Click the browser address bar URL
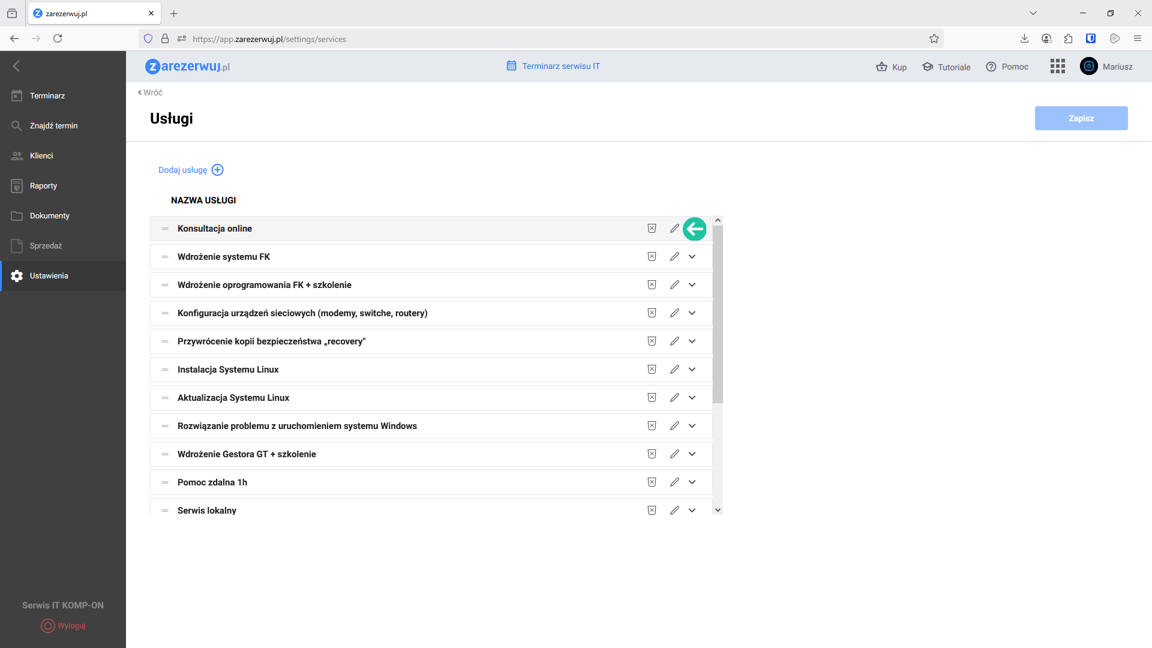Screen dimensions: 1152x648 pyautogui.click(x=269, y=39)
